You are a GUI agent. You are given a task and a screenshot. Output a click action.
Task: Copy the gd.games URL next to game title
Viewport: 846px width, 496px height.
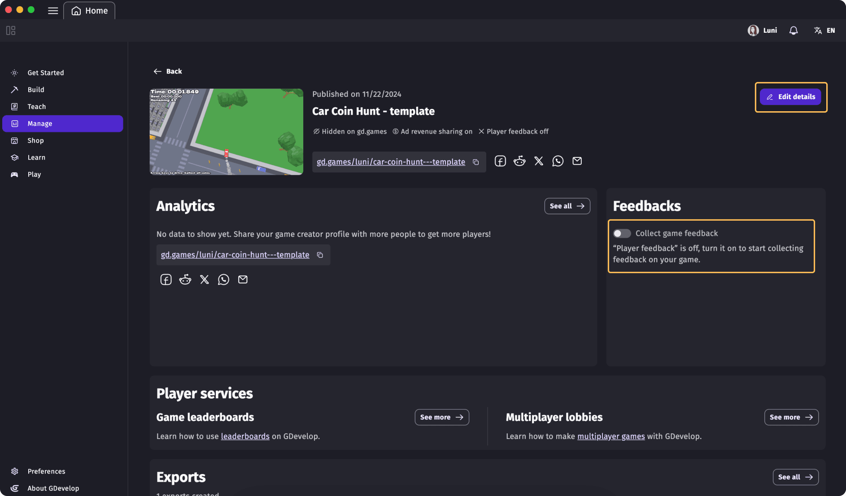click(x=476, y=162)
